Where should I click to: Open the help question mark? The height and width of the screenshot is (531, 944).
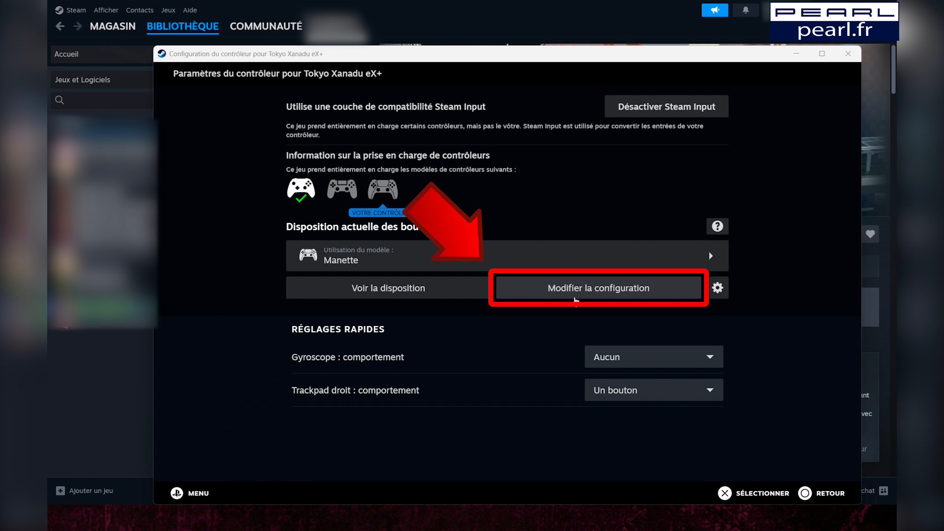pos(717,226)
